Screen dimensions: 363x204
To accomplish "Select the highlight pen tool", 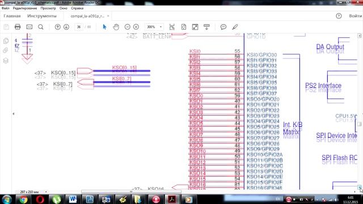I will tap(235, 27).
